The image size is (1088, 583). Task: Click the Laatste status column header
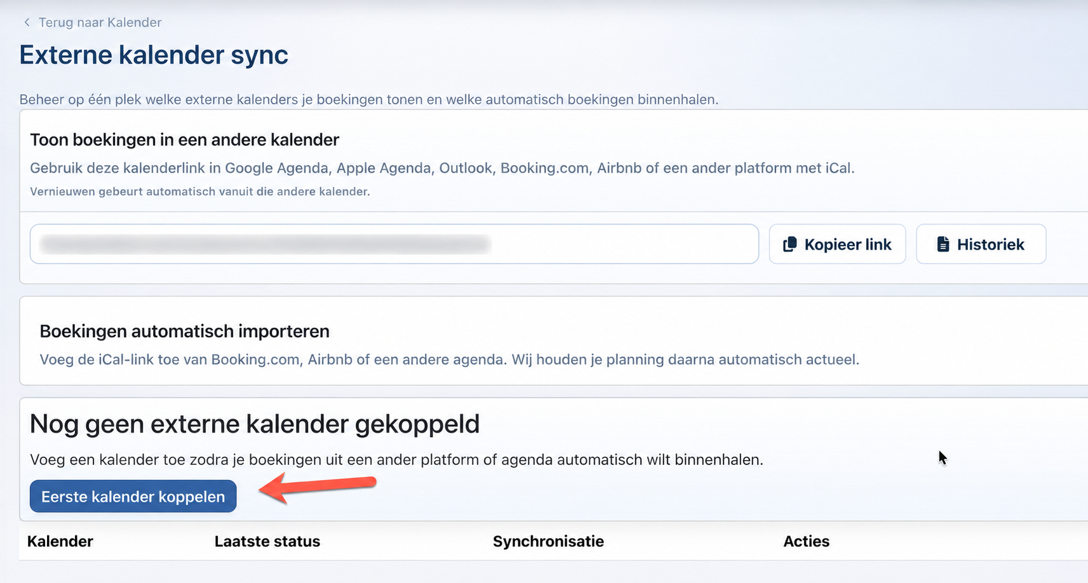pyautogui.click(x=267, y=541)
